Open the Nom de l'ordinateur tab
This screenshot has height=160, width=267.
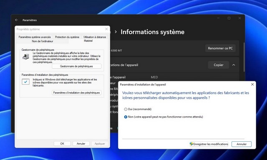pos(43,41)
